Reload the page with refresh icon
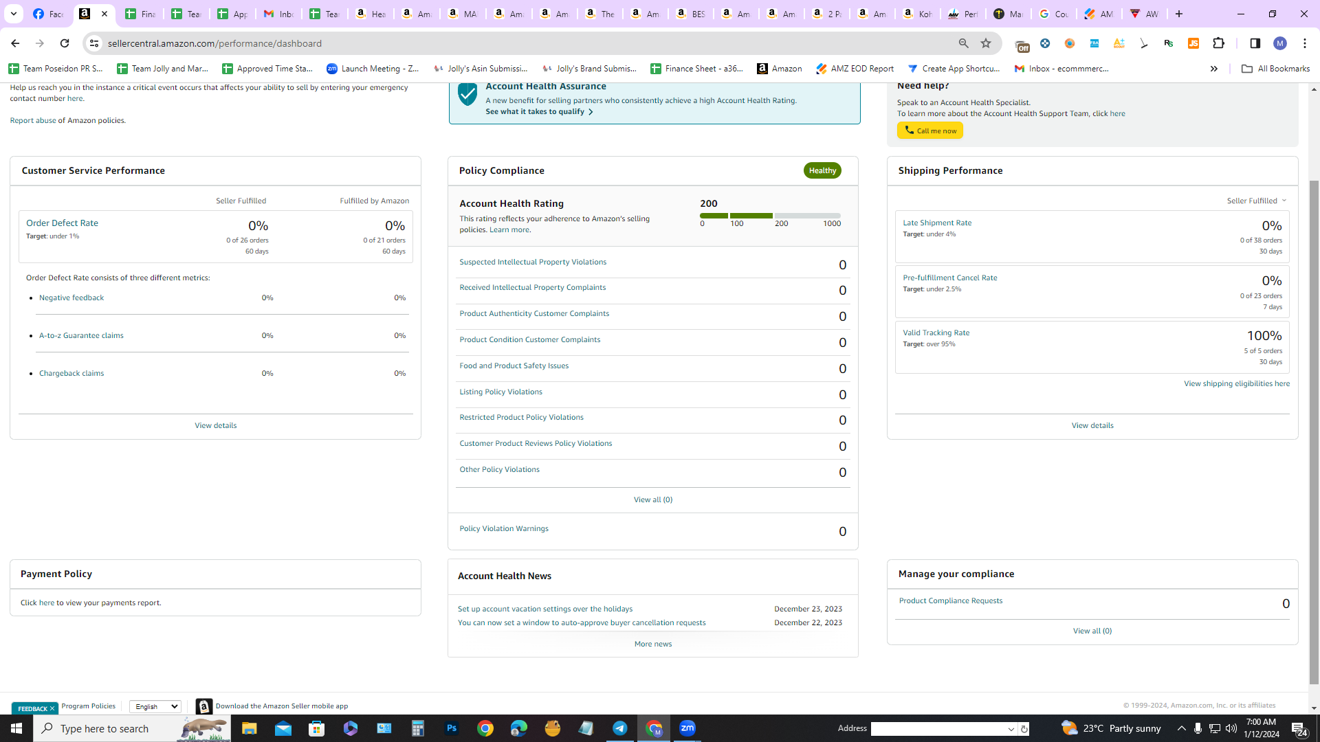 pos(65,43)
